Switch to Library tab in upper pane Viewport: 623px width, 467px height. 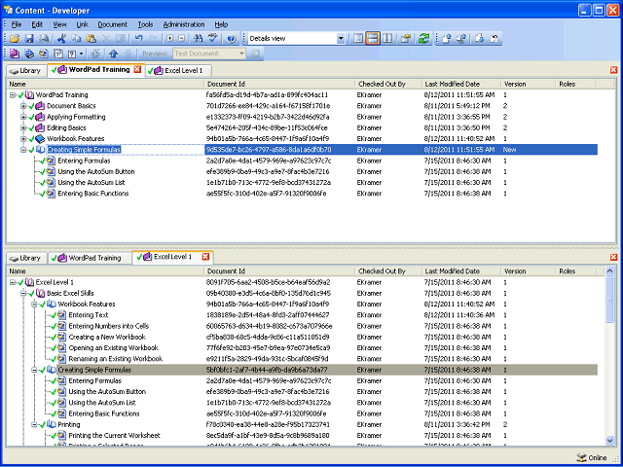[26, 71]
